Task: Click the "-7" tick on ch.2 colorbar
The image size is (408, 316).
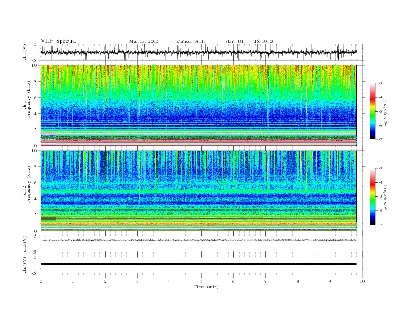Action: 380,225
